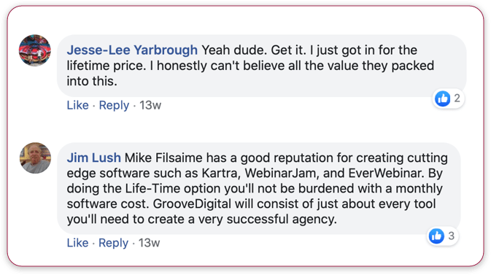Like Jim Lush's comment
491x275 pixels.
(x=77, y=243)
